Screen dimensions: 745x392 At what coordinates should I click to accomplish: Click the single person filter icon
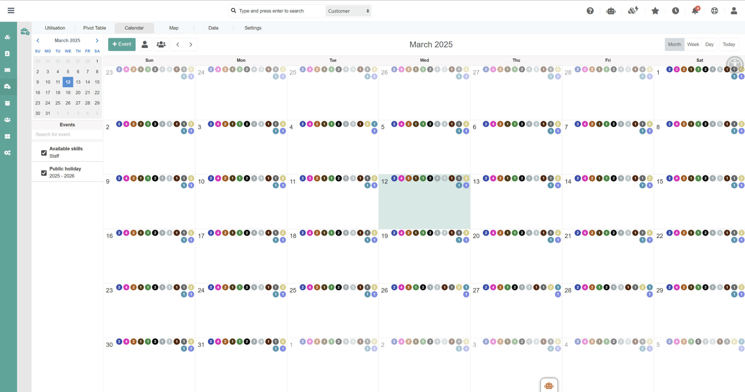(x=145, y=44)
